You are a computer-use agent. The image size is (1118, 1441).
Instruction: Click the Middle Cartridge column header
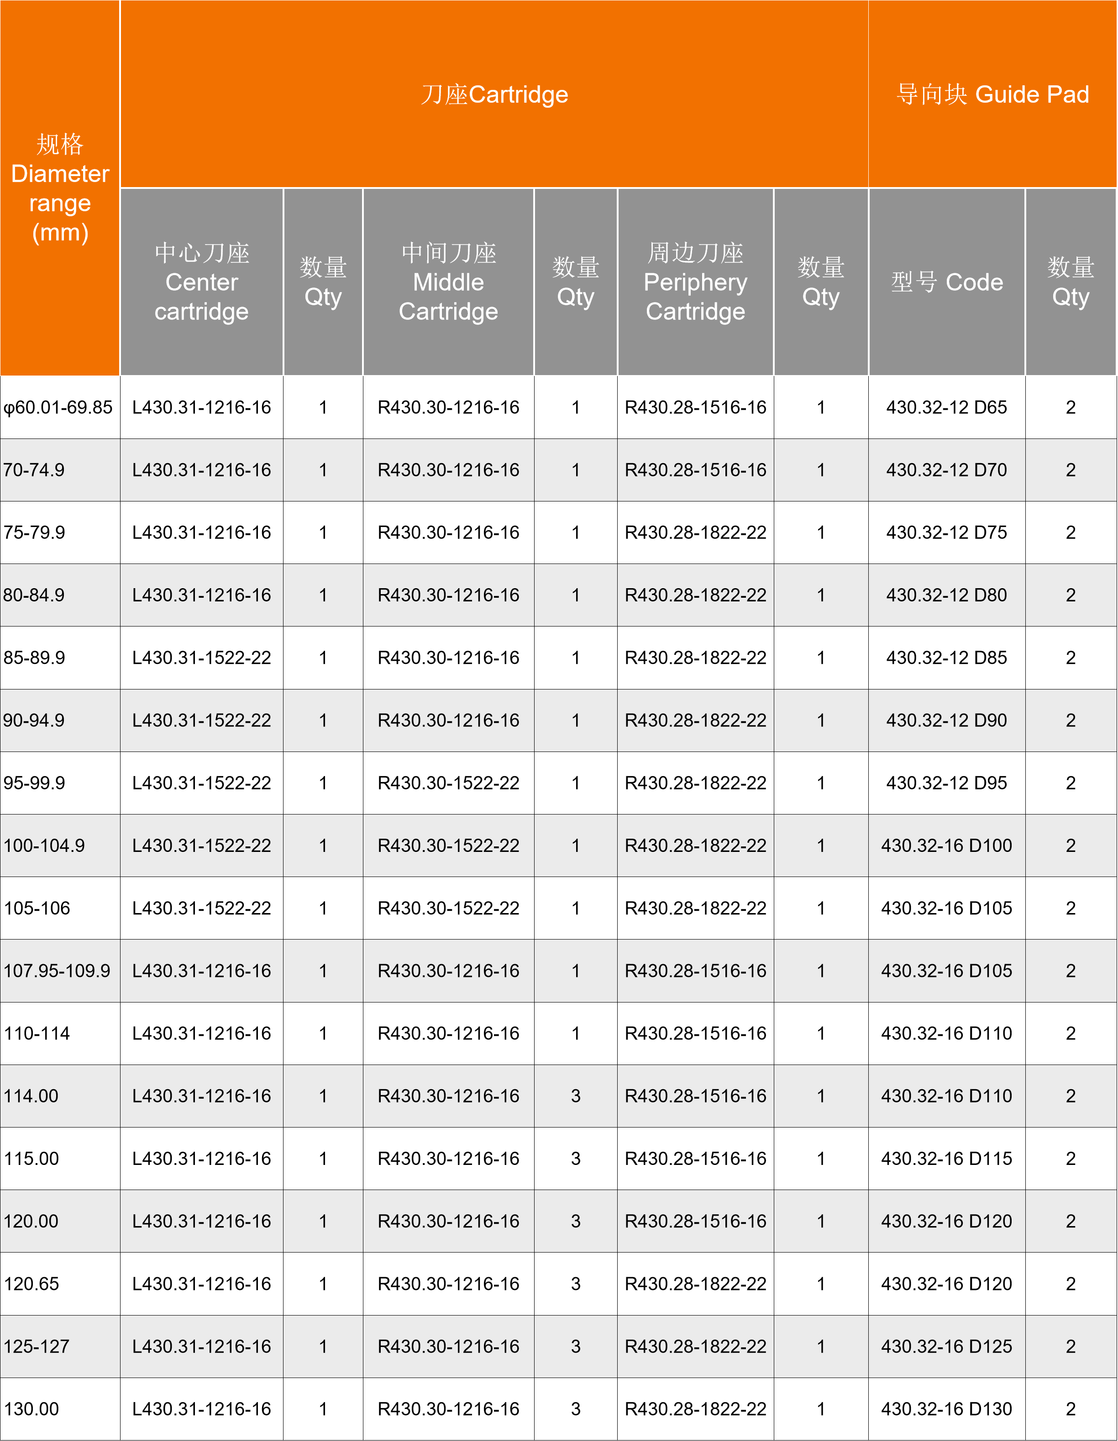point(448,282)
